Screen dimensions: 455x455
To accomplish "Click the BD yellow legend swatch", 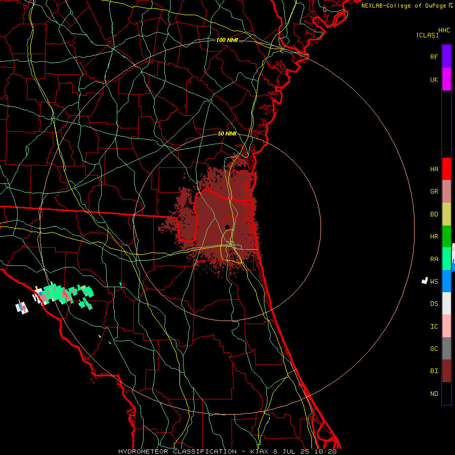I will tap(446, 214).
